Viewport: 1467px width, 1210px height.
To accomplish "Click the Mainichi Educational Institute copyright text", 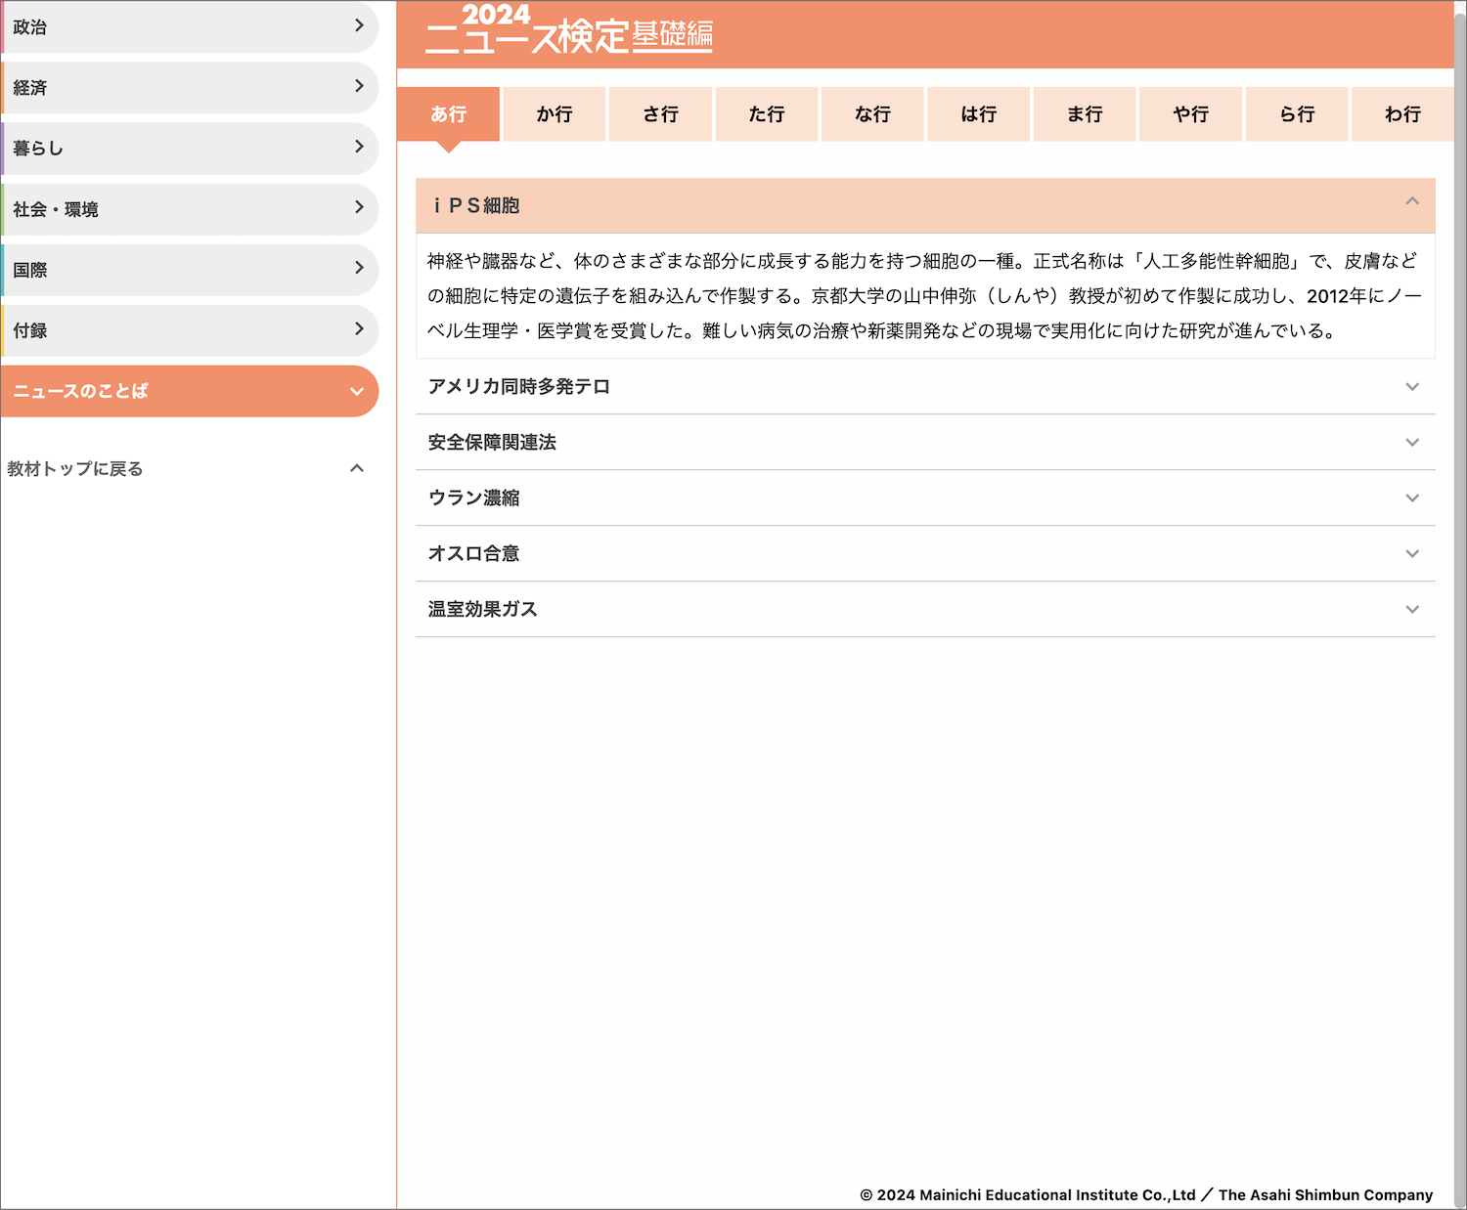I will coord(1146,1194).
